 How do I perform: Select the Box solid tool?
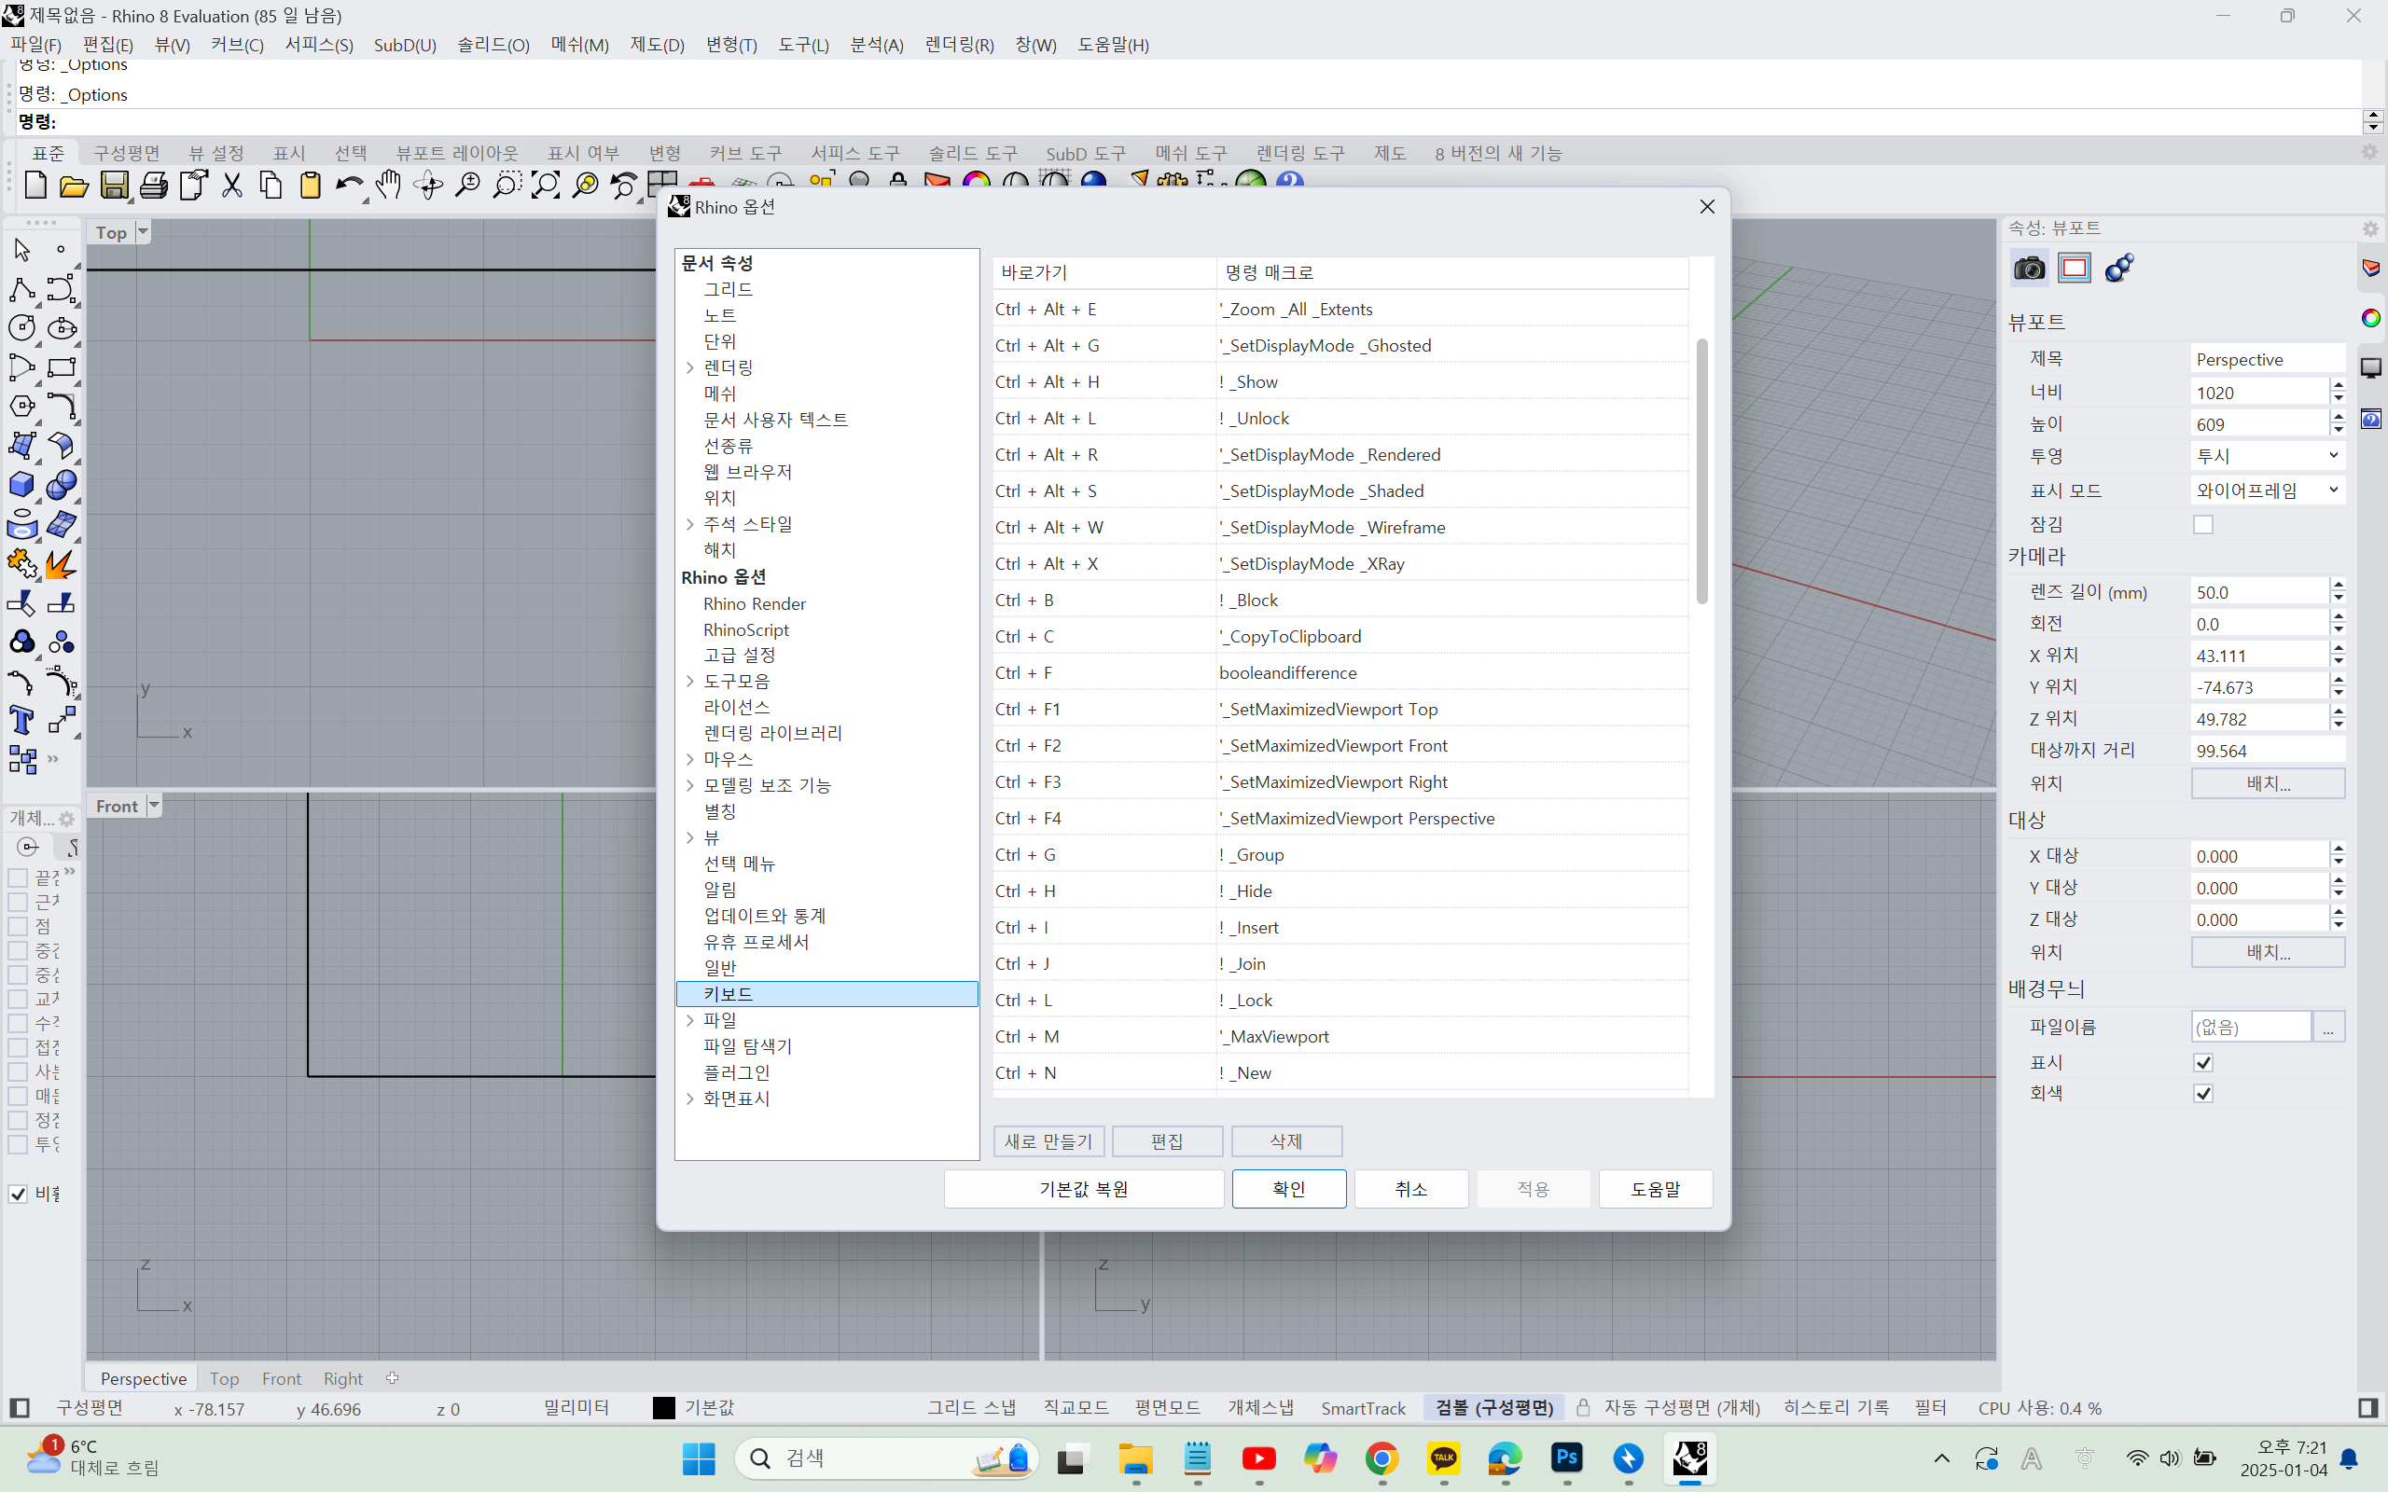pyautogui.click(x=21, y=485)
